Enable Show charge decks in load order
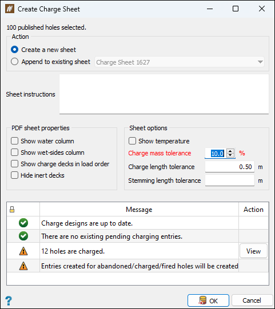Viewport: 275px width, 309px height. (x=15, y=164)
